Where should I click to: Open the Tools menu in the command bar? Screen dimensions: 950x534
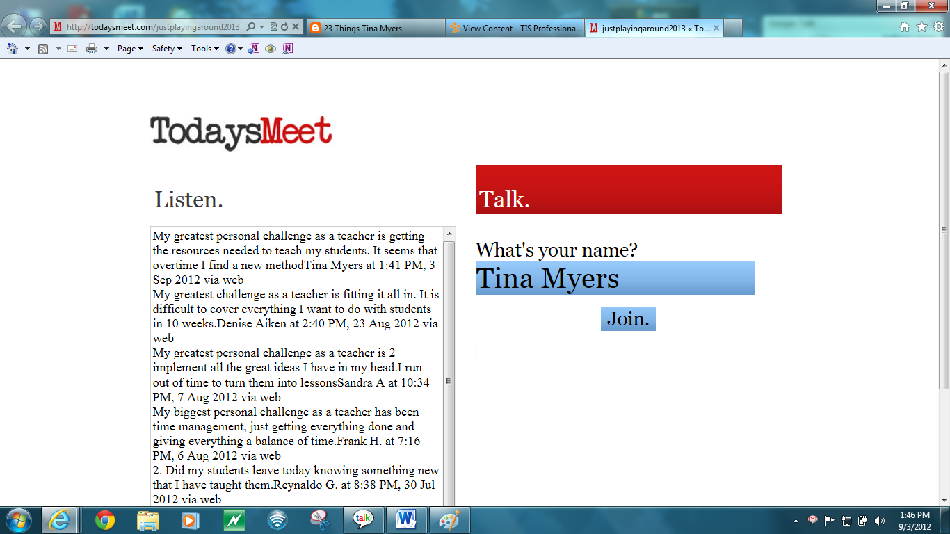(x=205, y=49)
